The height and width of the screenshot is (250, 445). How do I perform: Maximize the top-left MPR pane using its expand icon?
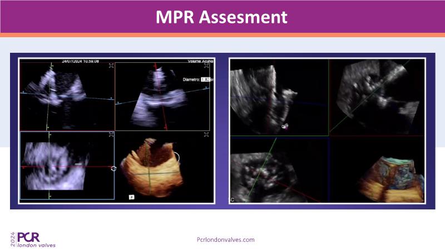pyautogui.click(x=112, y=66)
